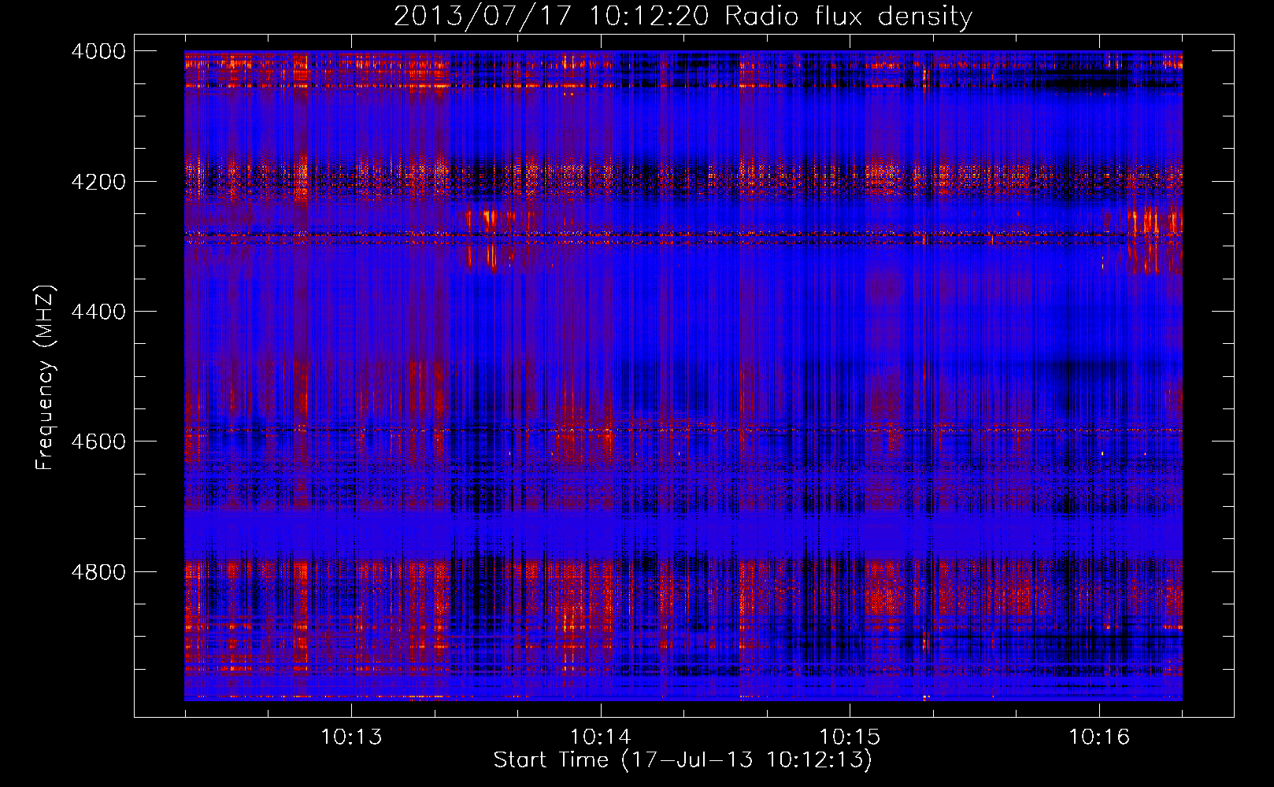Click the 10:13 time tick label
The height and width of the screenshot is (787, 1274).
point(351,737)
